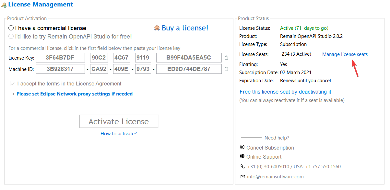This screenshot has height=190, width=390.
Task: Click License Key field containing B99F4DA5EA5C
Action: [x=189, y=58]
